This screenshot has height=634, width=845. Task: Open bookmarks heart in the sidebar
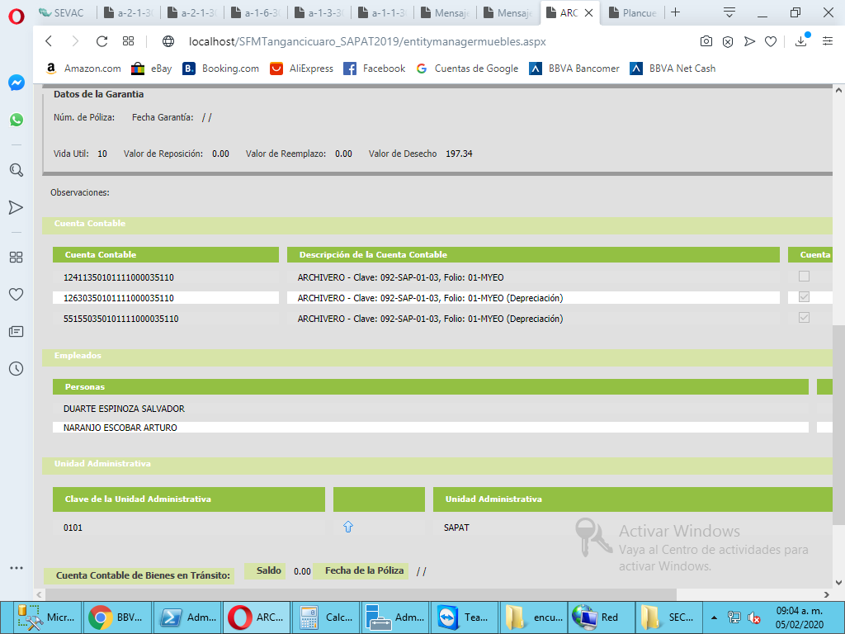click(x=17, y=295)
